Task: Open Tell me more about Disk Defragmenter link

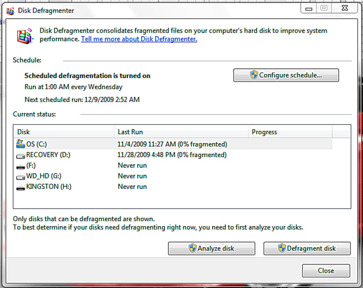Action: [139, 39]
